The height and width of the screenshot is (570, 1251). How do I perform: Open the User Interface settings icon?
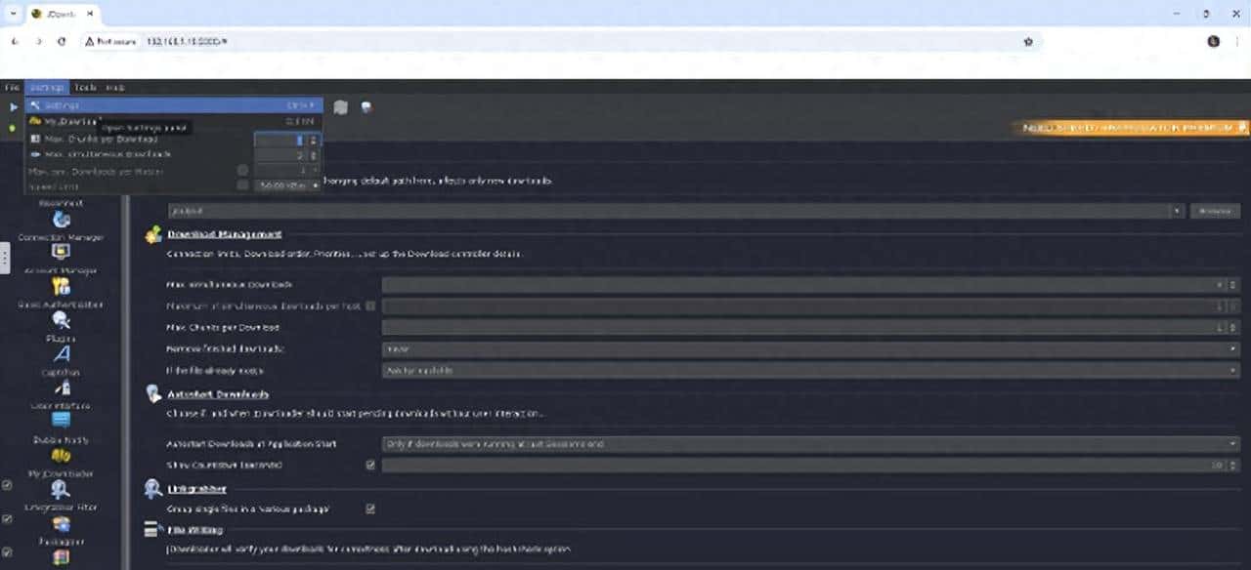pyautogui.click(x=61, y=389)
